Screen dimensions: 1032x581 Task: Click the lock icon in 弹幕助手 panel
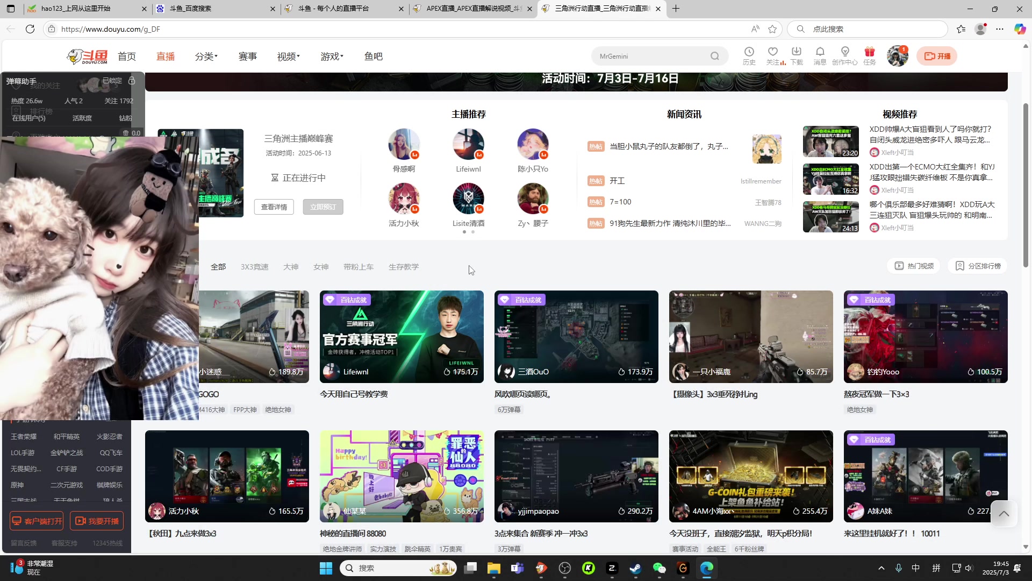[x=132, y=81]
